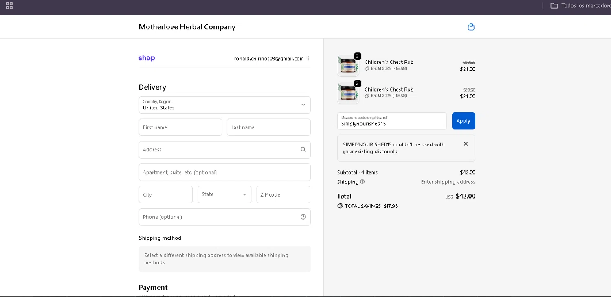This screenshot has height=297, width=611.
Task: Open the browser apps grid icon
Action: coord(9,6)
